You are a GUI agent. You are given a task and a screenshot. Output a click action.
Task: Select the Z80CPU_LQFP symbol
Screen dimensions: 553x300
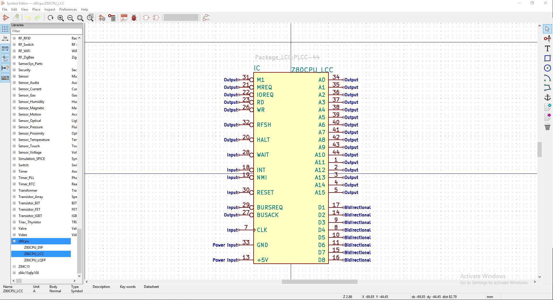(x=35, y=260)
